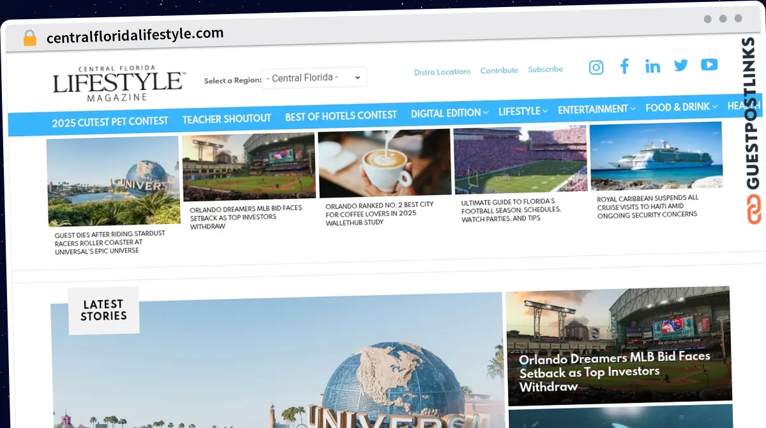Open the Select a Region dropdown
Screen dimensions: 766x428
click(x=314, y=78)
